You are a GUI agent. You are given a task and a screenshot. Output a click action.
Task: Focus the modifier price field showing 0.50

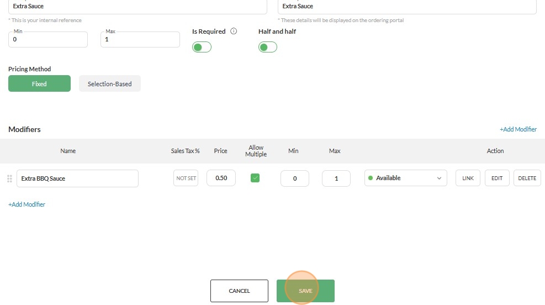tap(221, 178)
